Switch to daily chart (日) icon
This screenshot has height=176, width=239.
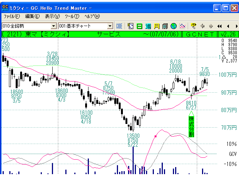click(139, 26)
